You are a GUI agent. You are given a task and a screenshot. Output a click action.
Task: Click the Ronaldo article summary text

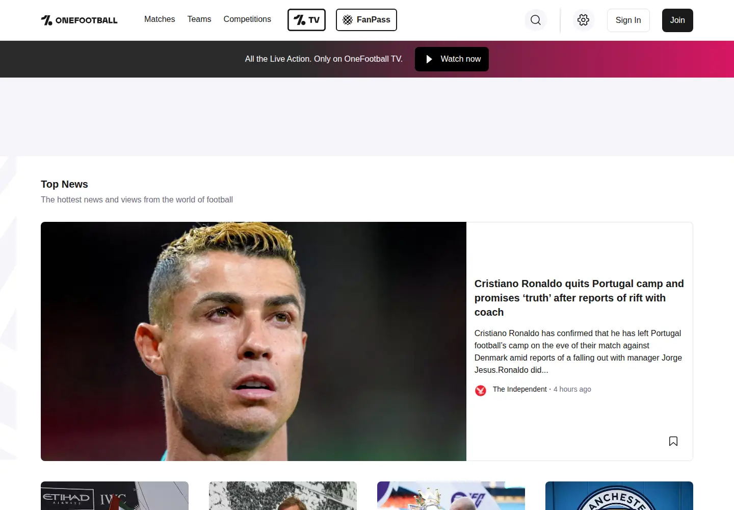tap(579, 351)
